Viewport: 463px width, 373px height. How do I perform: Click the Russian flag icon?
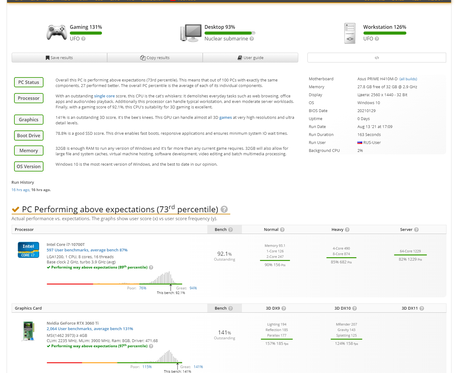coord(360,143)
